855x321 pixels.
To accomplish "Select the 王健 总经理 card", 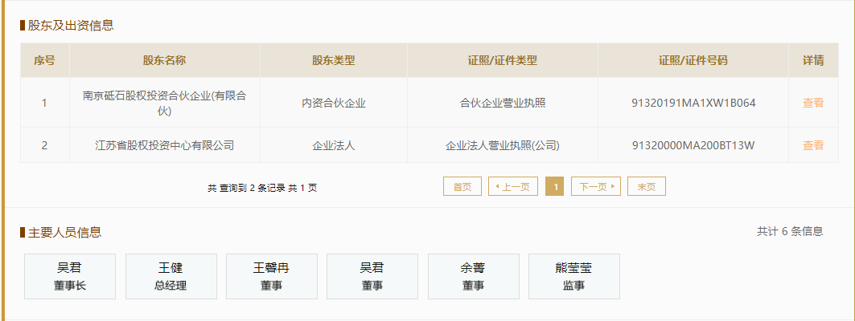I will [x=171, y=276].
